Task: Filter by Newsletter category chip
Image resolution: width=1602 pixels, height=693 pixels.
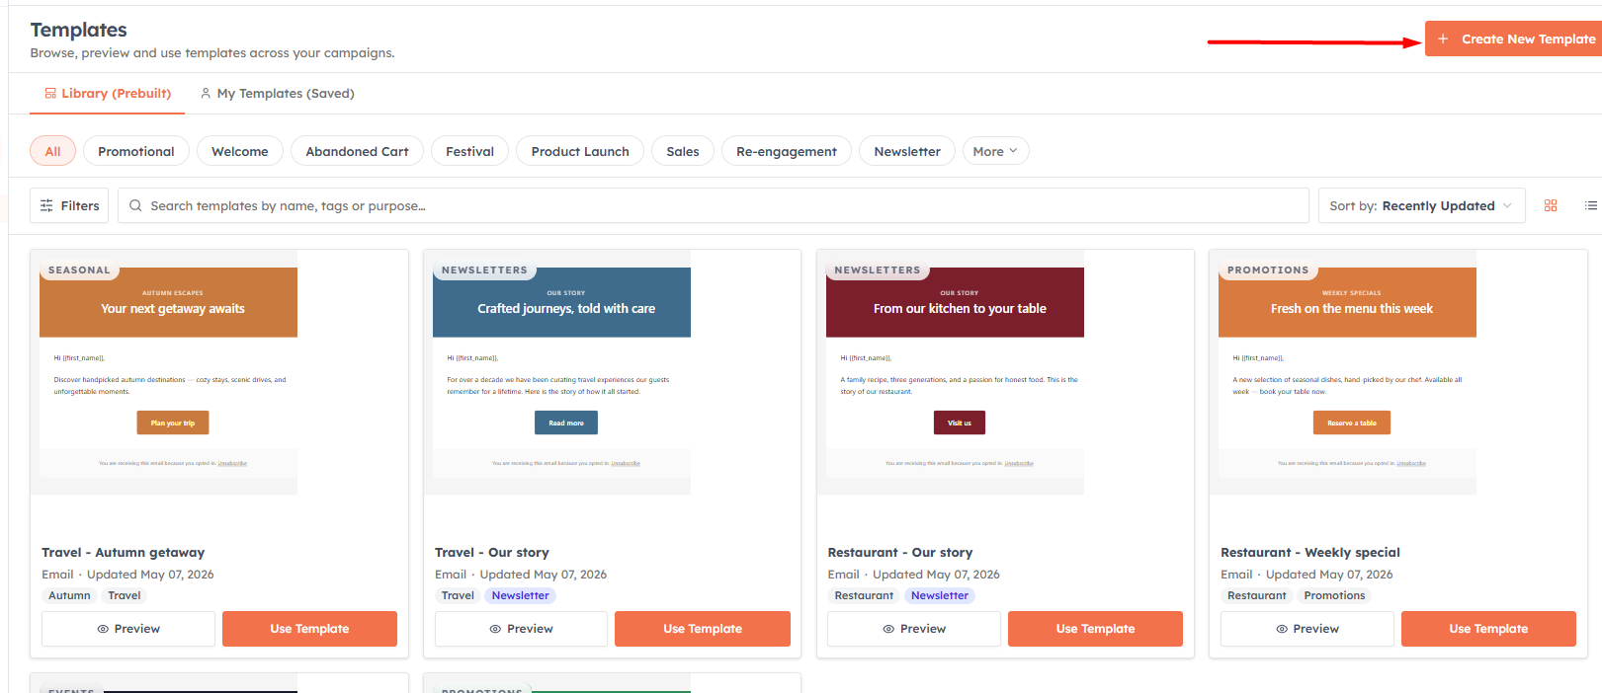Action: click(x=906, y=151)
